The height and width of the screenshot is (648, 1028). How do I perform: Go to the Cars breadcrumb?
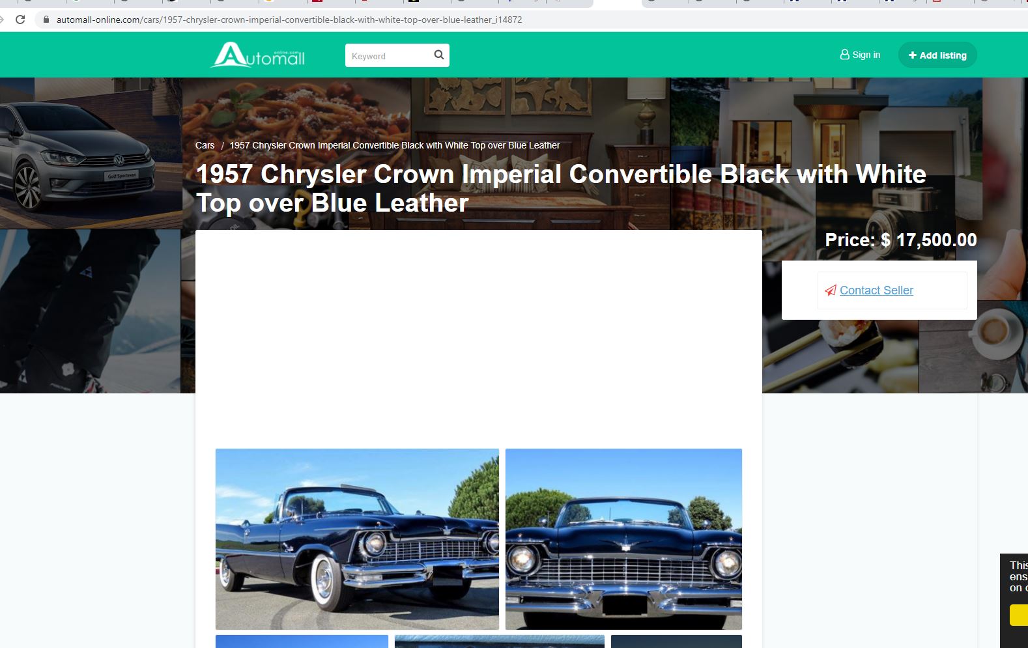(205, 145)
